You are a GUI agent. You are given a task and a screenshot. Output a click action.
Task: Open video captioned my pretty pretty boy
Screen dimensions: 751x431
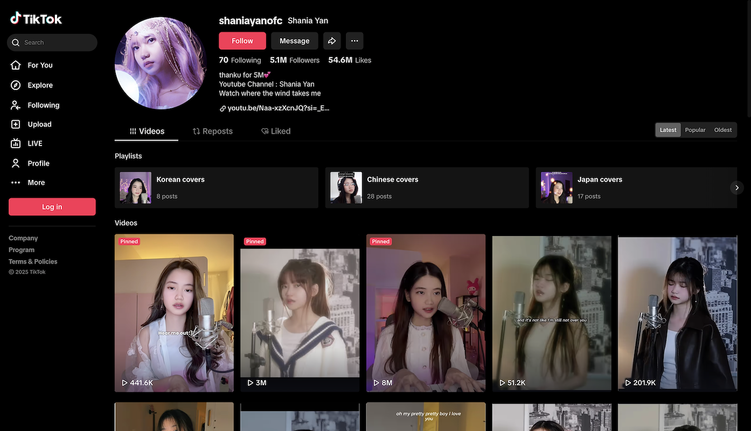click(x=426, y=416)
